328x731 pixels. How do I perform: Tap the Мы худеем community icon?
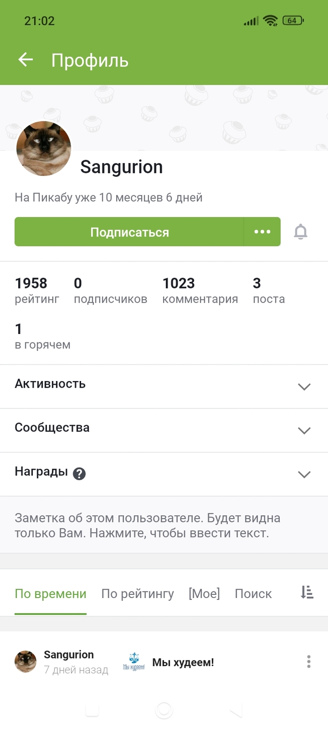[x=134, y=662]
